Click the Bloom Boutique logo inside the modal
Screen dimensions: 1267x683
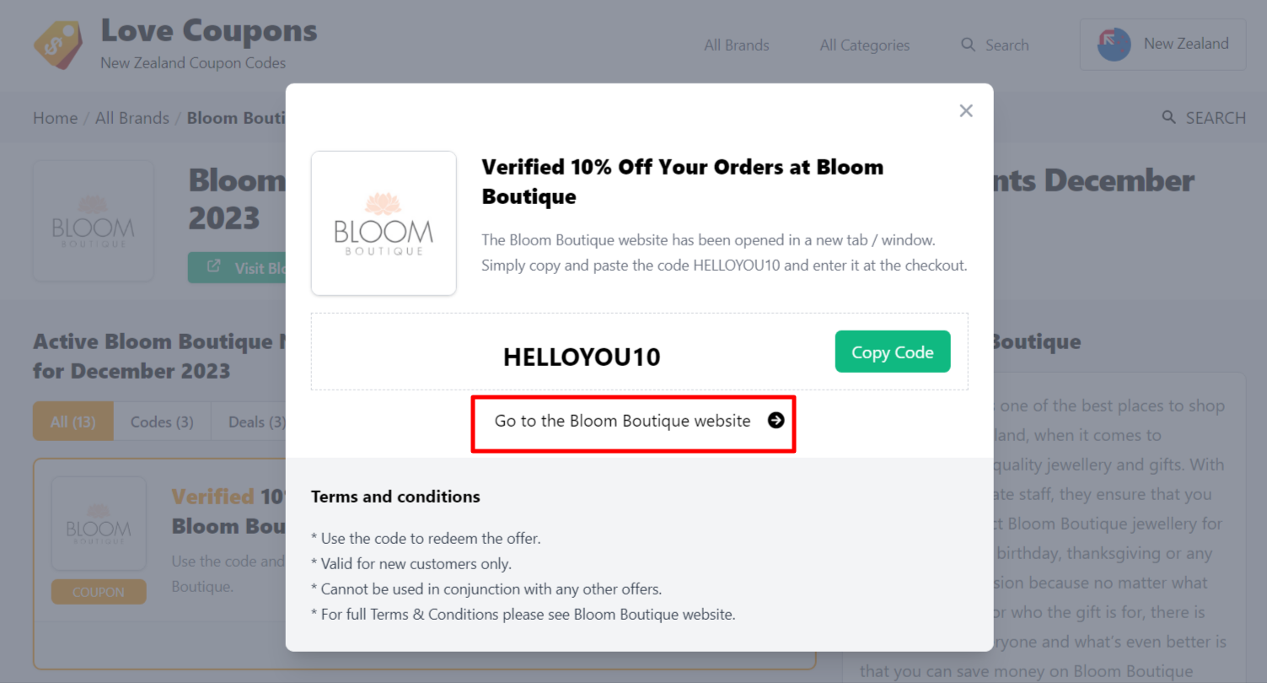(x=384, y=223)
